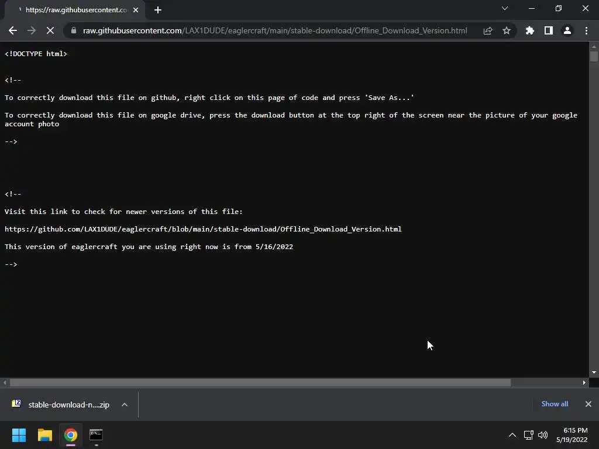The width and height of the screenshot is (599, 449).
Task: Click the horizontal scrollbar right arrow
Action: coord(584,382)
